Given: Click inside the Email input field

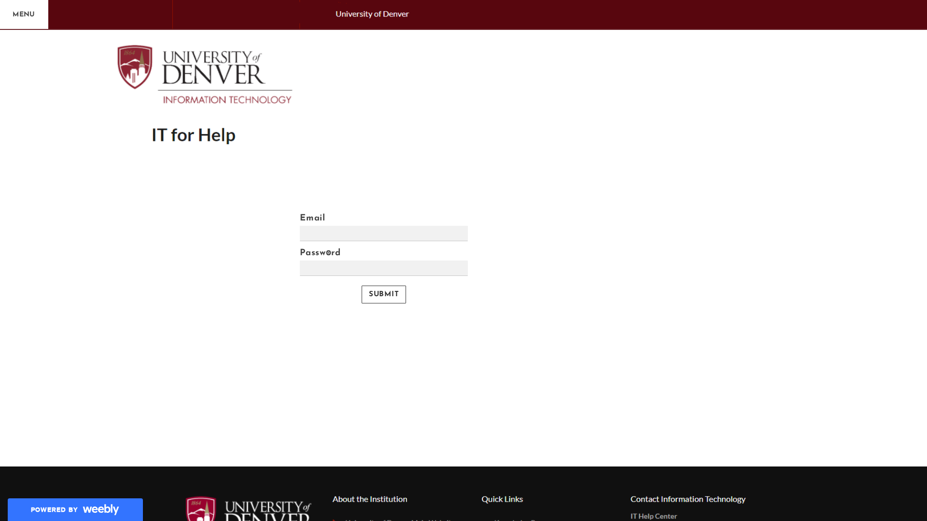Looking at the screenshot, I should (383, 233).
